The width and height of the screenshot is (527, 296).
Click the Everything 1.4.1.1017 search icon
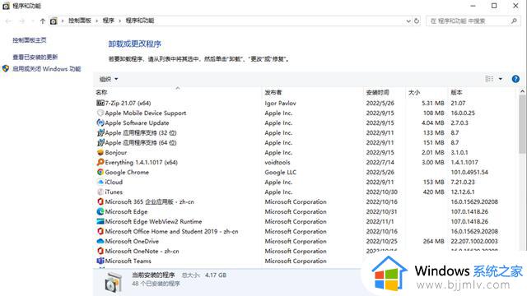coord(100,162)
